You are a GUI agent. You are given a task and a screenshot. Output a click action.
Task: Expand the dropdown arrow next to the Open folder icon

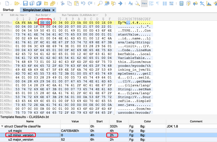(x=21, y=4)
